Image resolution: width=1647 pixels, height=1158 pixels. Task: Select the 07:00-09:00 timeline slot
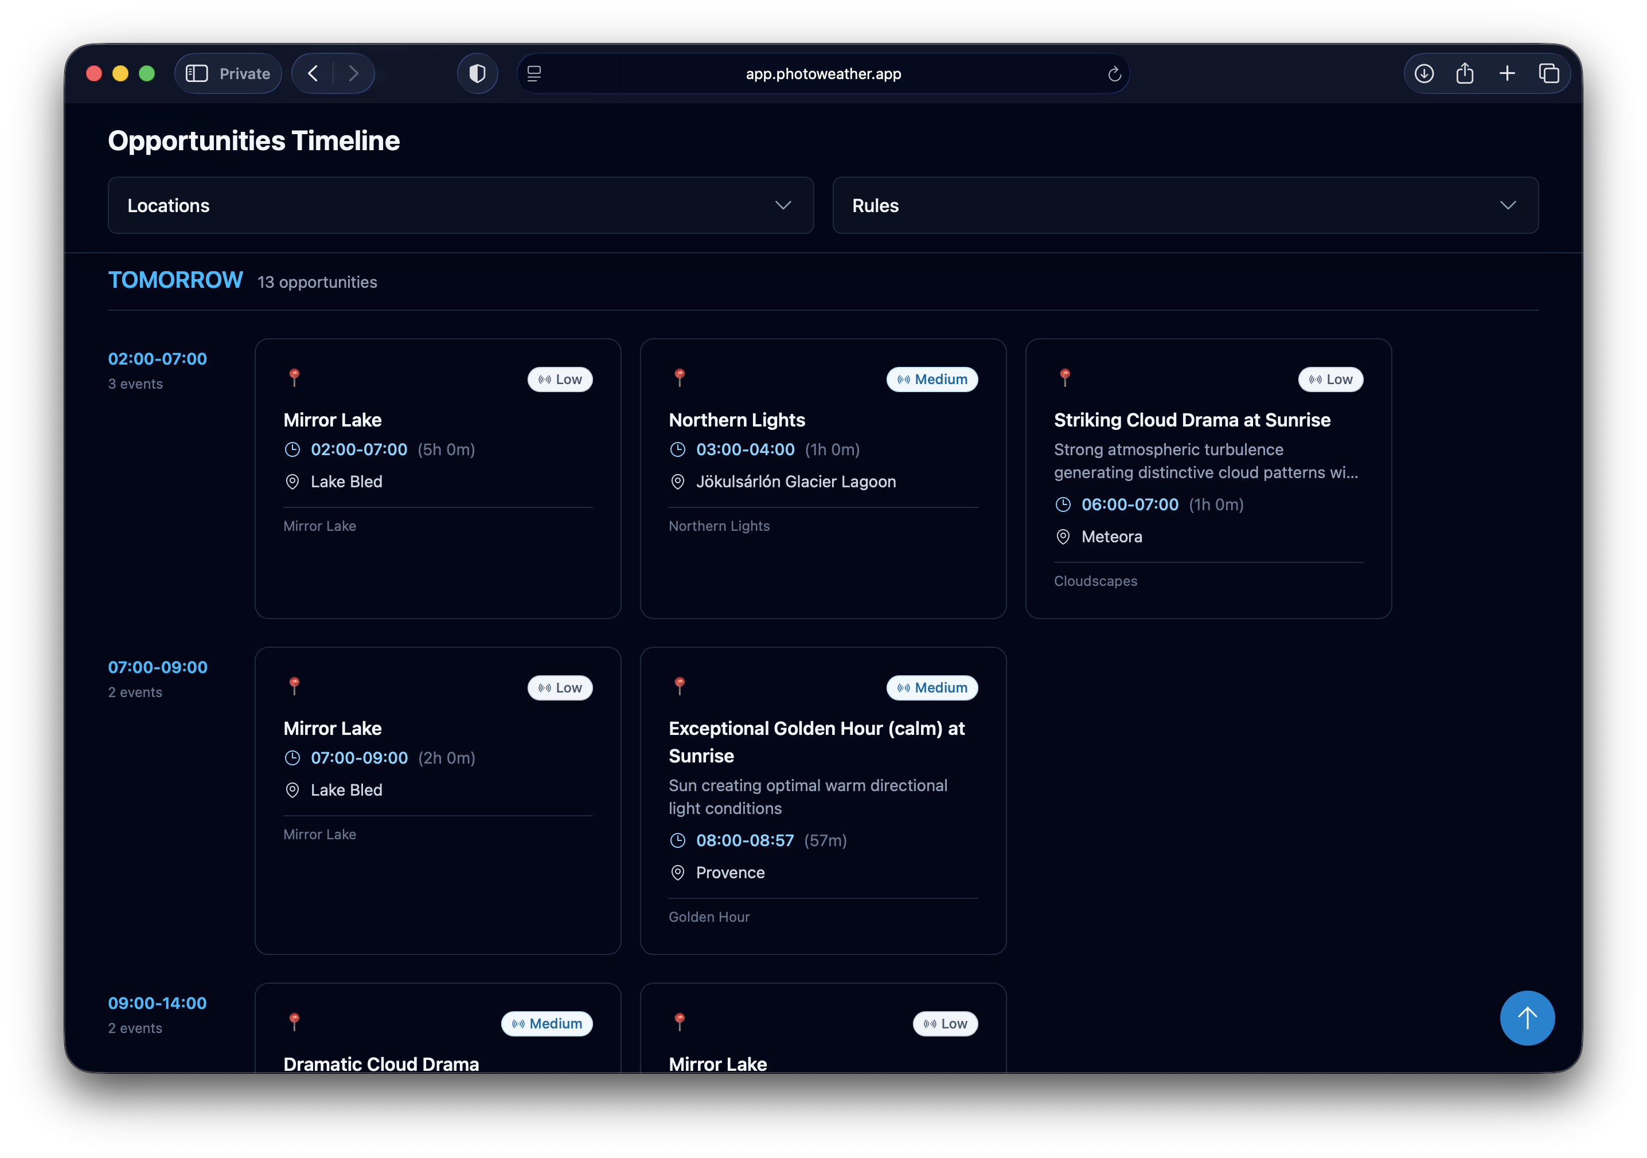coord(157,667)
